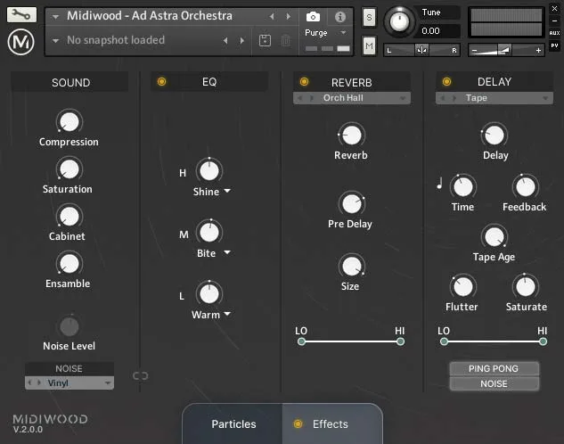This screenshot has width=564, height=444.
Task: Open the Vinyl noise type dropdown
Action: click(x=108, y=382)
